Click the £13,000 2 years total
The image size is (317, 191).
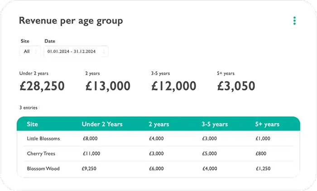tap(108, 86)
